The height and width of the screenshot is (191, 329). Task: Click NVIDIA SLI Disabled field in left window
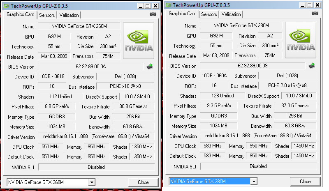[x=96, y=167]
